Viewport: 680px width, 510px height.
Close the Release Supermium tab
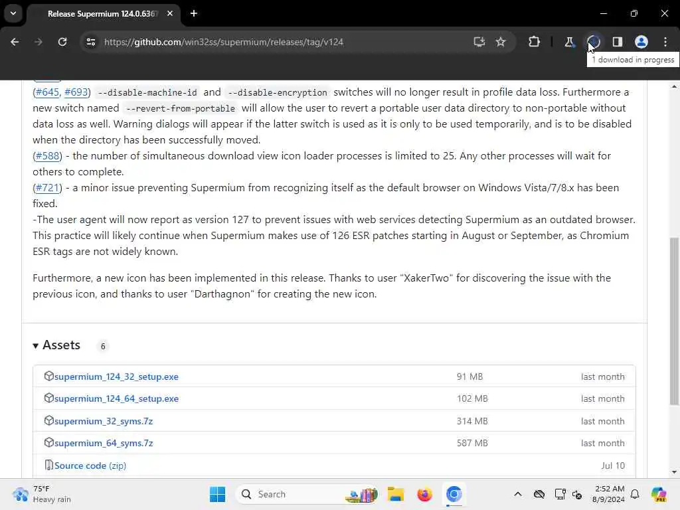click(170, 13)
